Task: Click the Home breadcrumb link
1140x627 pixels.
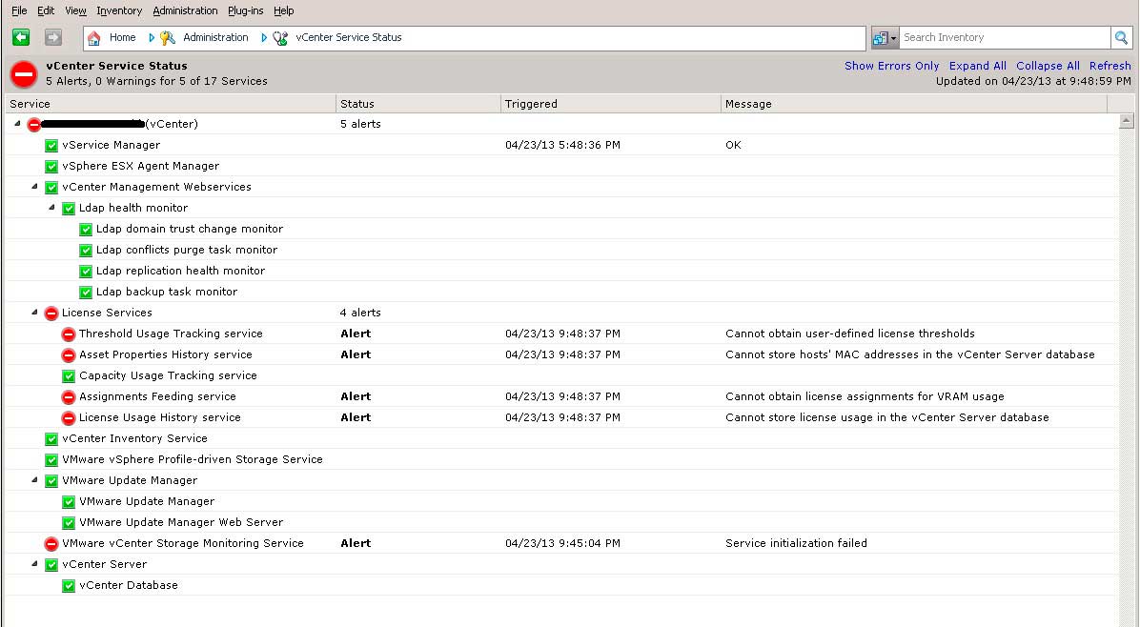Action: (x=122, y=38)
